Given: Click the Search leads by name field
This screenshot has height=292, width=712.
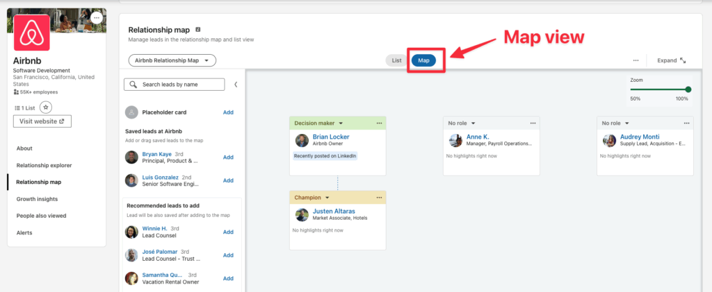Looking at the screenshot, I should point(175,85).
